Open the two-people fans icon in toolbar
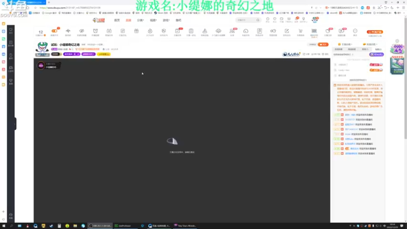 click(232, 31)
